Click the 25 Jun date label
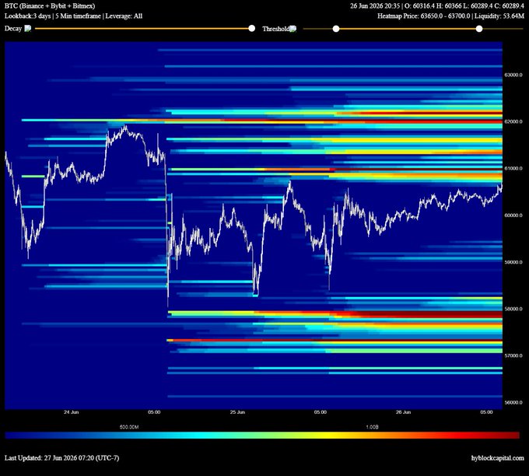 click(x=237, y=412)
